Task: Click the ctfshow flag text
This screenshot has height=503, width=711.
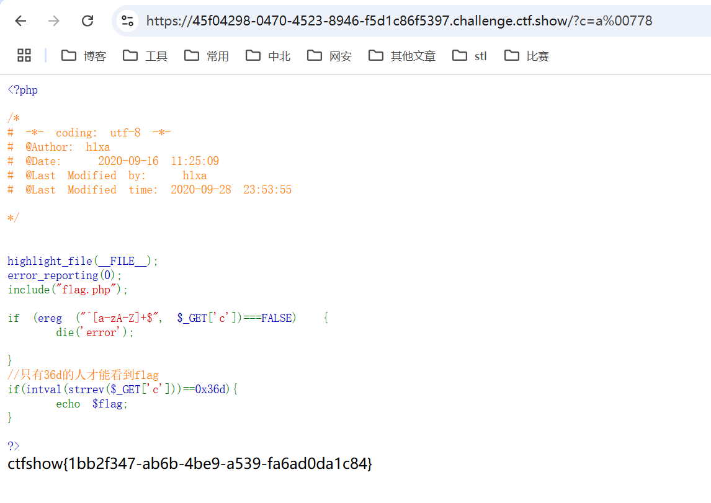Action: (190, 463)
